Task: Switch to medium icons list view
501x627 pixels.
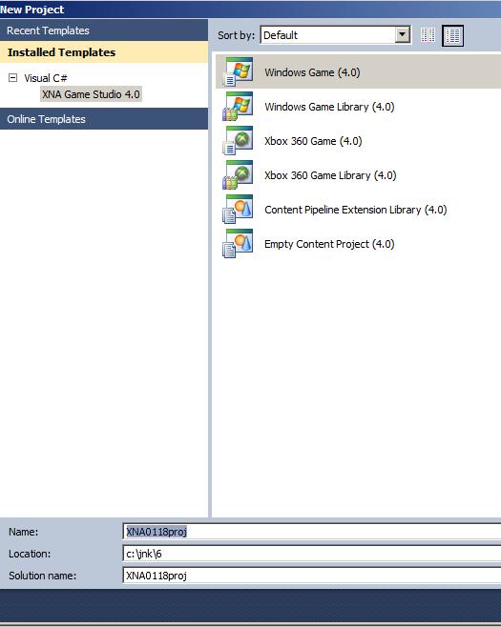Action: click(452, 35)
